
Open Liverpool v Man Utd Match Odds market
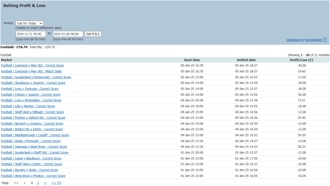[31, 71]
